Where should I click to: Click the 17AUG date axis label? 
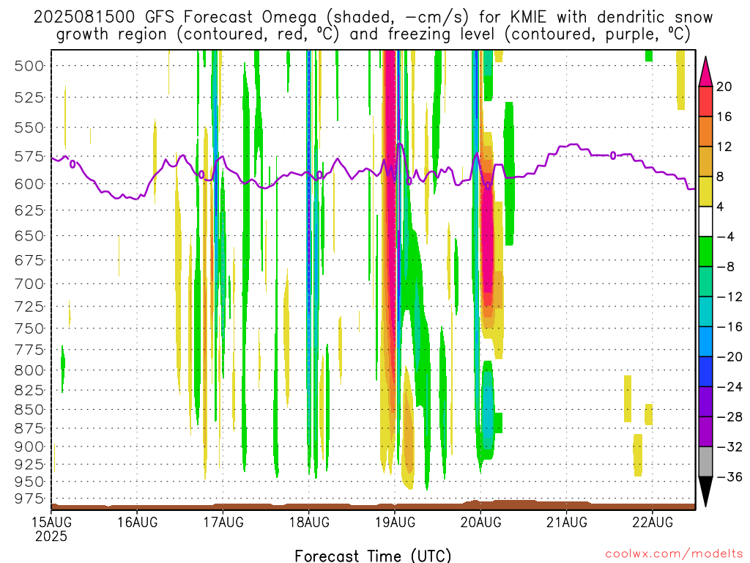[x=223, y=522]
